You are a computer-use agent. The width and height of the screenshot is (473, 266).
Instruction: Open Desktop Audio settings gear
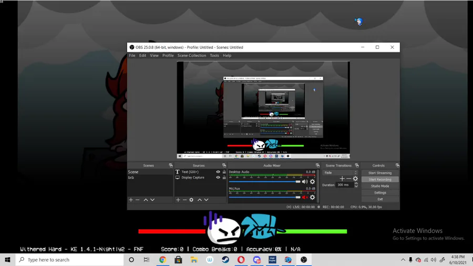(313, 181)
